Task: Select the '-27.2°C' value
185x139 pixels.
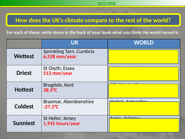Action: pyautogui.click(x=51, y=107)
